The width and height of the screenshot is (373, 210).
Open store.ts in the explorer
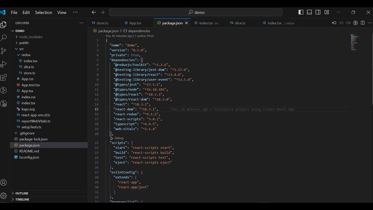[49, 73]
